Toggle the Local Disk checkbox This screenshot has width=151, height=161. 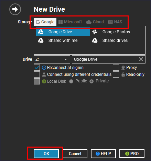(x=37, y=81)
